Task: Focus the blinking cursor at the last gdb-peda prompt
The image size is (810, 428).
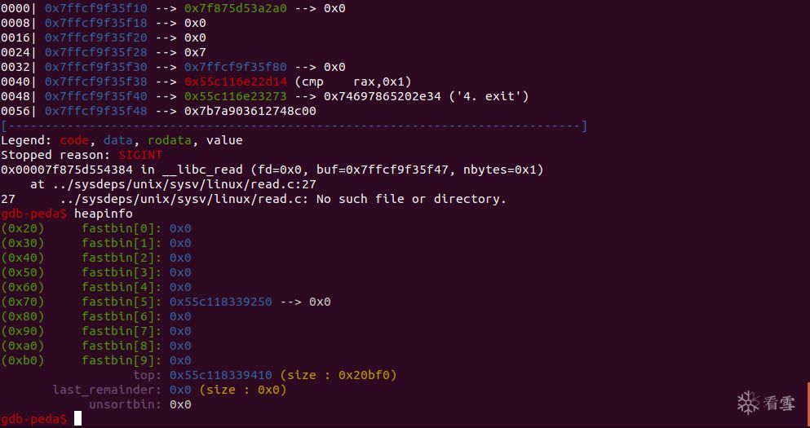Action: [x=77, y=419]
